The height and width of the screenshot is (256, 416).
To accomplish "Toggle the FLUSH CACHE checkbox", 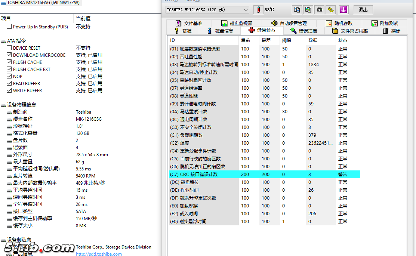I will pos(9,62).
